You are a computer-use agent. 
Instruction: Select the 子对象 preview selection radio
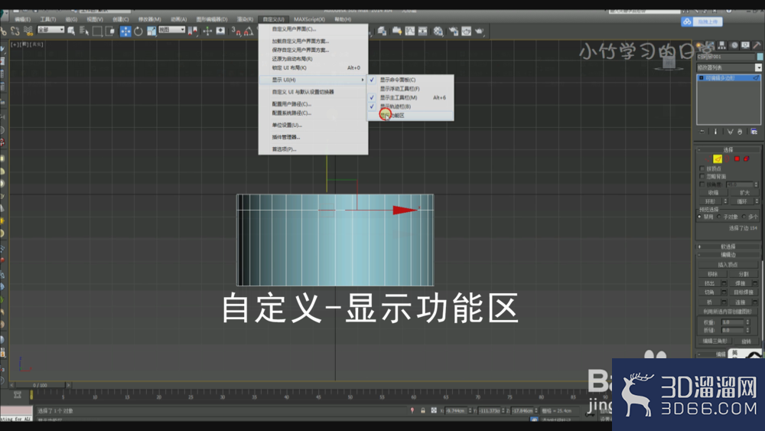click(719, 217)
